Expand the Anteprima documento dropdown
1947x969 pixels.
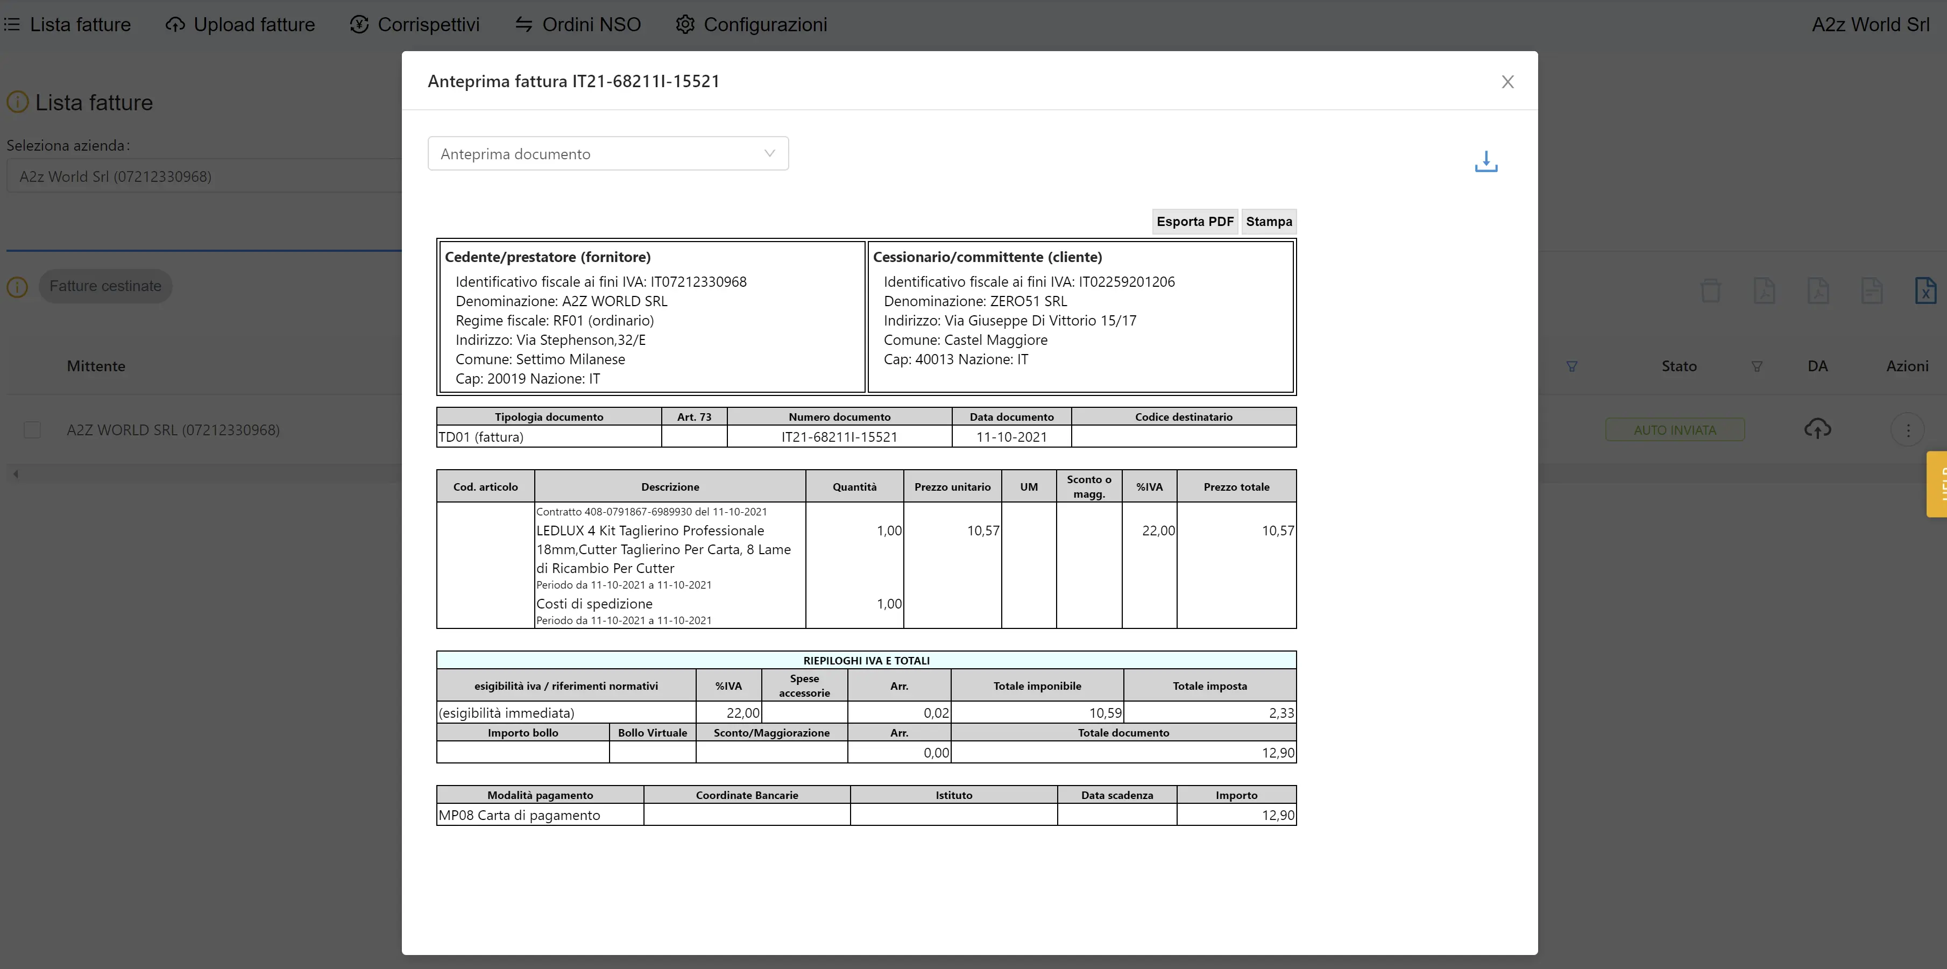point(608,153)
